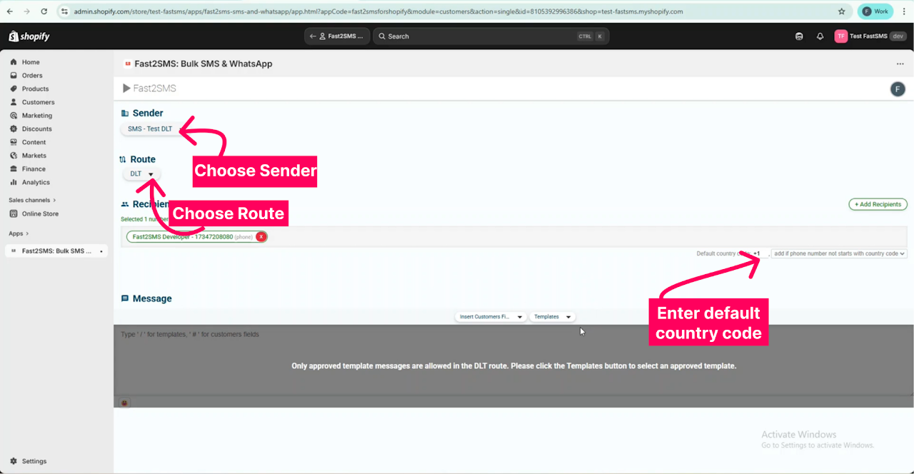The height and width of the screenshot is (474, 914).
Task: Open Insert Customers Fields dropdown
Action: (x=491, y=317)
